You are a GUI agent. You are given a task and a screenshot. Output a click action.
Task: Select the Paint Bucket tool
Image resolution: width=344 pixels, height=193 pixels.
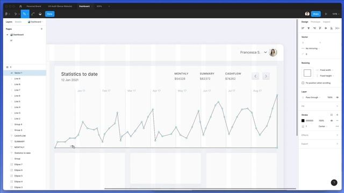pyautogui.click(x=40, y=14)
